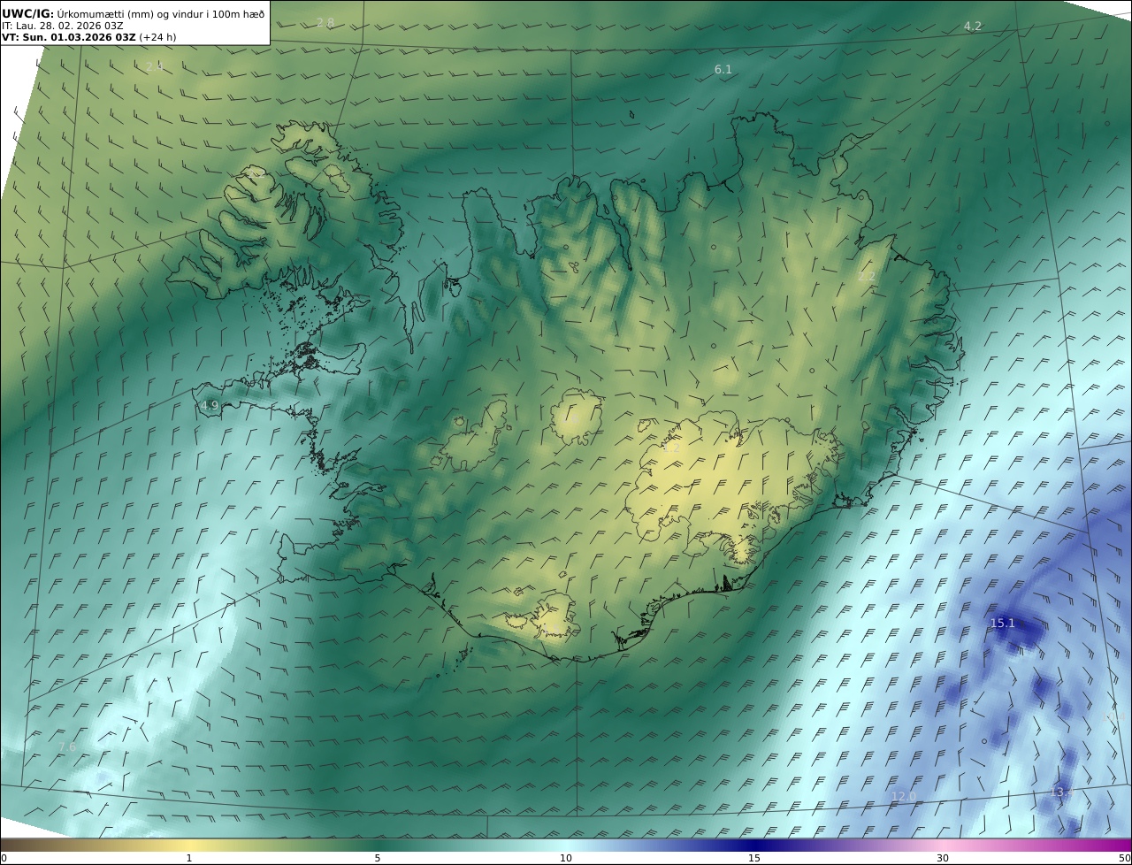Click the title text "UWC/IG: Úrkomumætti (mm) og vindur í 100m hæð"
This screenshot has width=1132, height=865.
(134, 13)
